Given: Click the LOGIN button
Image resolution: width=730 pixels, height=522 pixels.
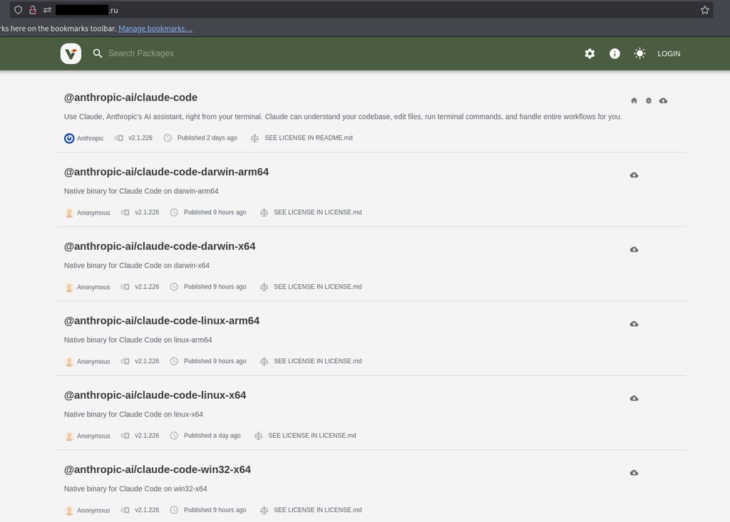Looking at the screenshot, I should [669, 53].
